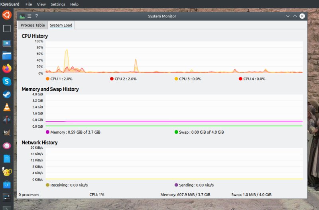Click the Network History heading
Viewport: 319px width, 210px height.
point(39,142)
